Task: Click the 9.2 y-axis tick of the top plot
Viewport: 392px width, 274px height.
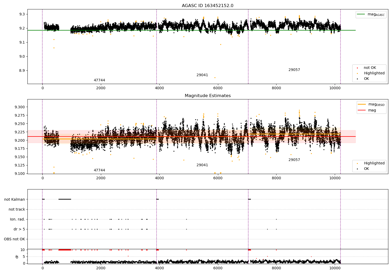Action: tap(22, 28)
